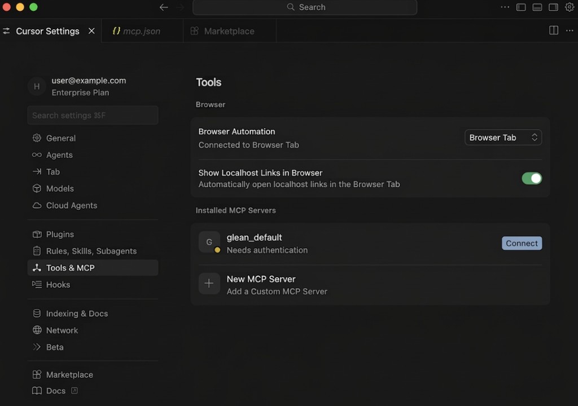Expand the editor actions ellipsis menu
Screen dimensions: 578x406
pos(569,31)
